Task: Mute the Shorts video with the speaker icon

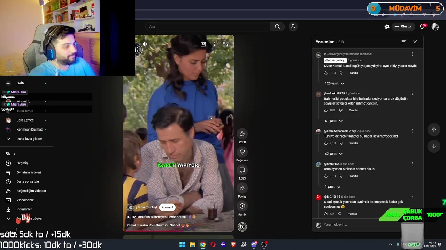Action: tap(145, 44)
